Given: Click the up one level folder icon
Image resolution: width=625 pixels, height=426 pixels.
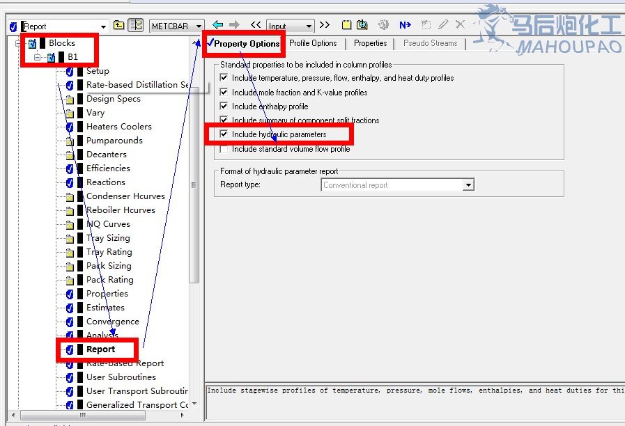Looking at the screenshot, I should click(x=119, y=26).
